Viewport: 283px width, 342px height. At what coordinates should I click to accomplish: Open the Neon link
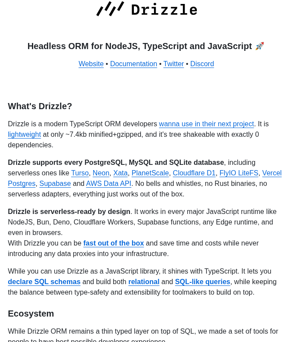coord(101,173)
